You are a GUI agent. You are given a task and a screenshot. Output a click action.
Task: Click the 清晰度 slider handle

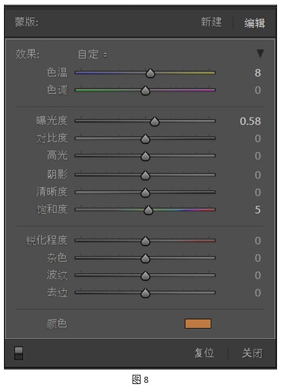[x=145, y=193]
